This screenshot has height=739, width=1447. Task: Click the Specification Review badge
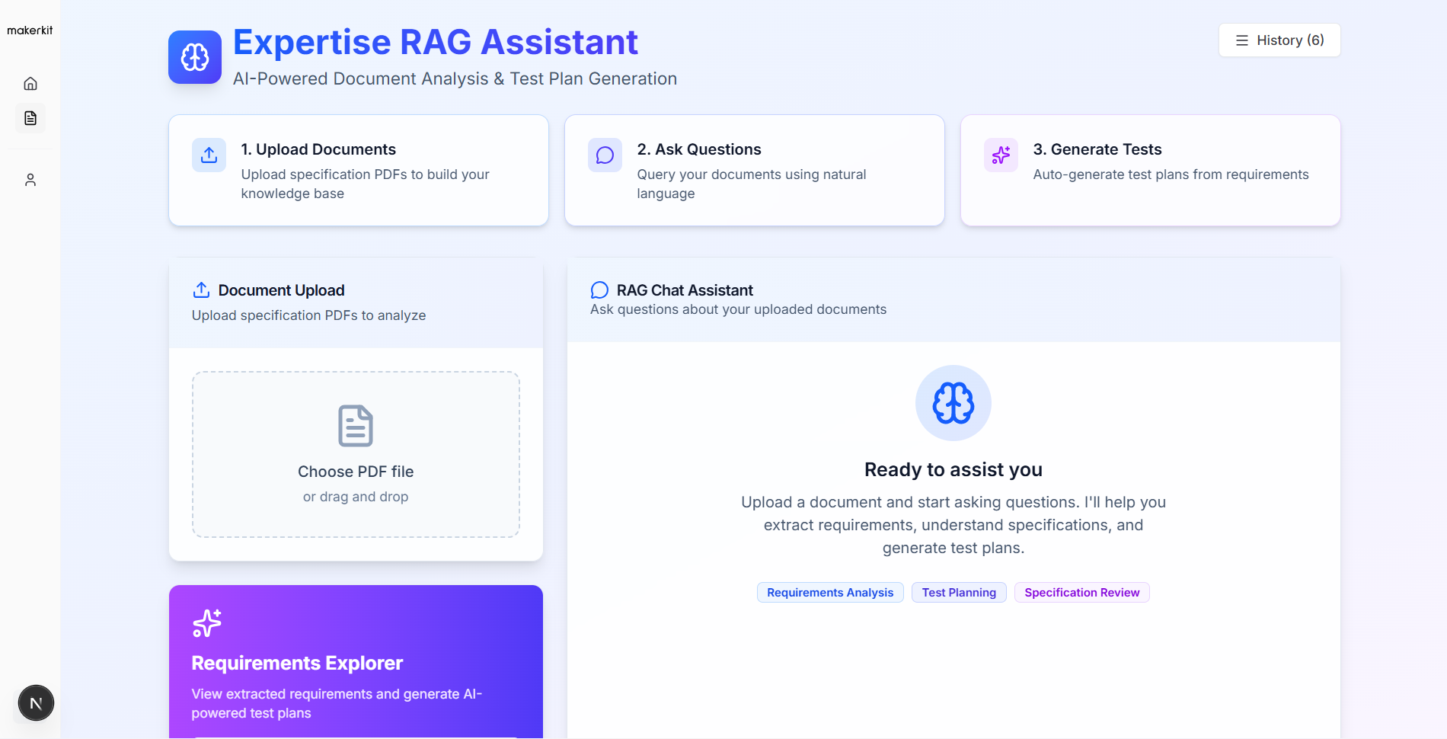1081,592
